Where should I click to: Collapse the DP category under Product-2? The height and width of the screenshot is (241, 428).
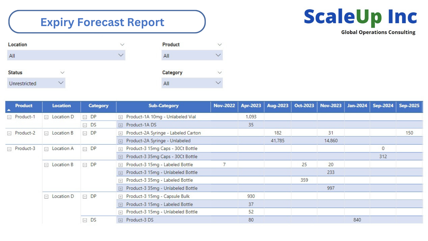(x=85, y=133)
